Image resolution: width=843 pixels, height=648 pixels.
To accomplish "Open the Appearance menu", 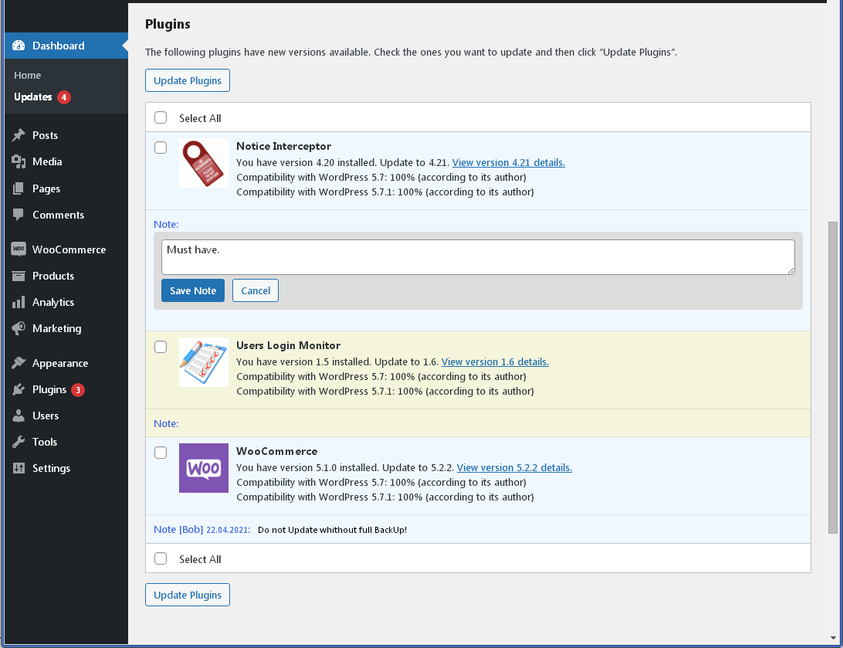I will [x=60, y=364].
